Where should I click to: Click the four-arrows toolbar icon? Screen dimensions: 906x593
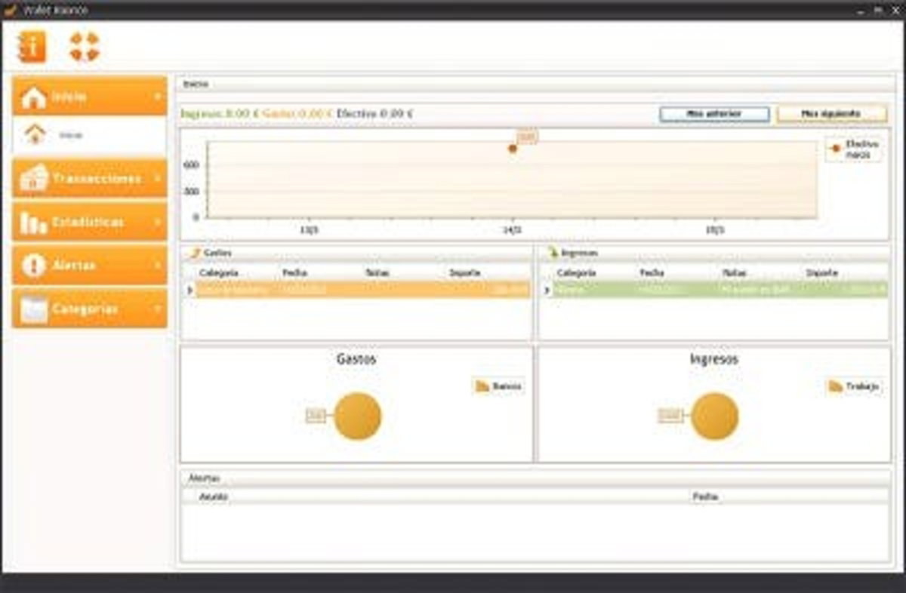pos(85,47)
